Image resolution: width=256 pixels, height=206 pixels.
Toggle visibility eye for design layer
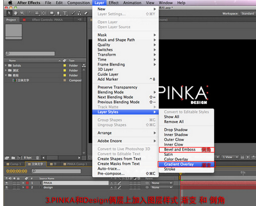[7, 188]
